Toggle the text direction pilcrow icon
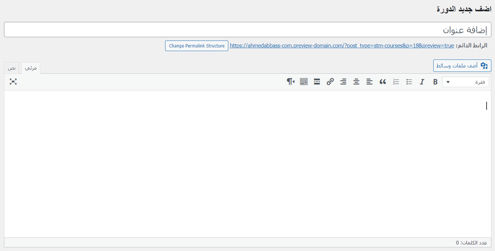The image size is (495, 251). [x=290, y=82]
